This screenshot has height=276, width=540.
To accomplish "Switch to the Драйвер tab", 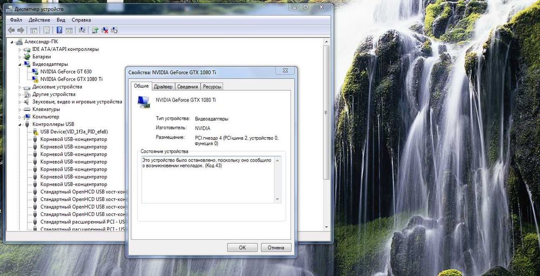I will pyautogui.click(x=163, y=87).
